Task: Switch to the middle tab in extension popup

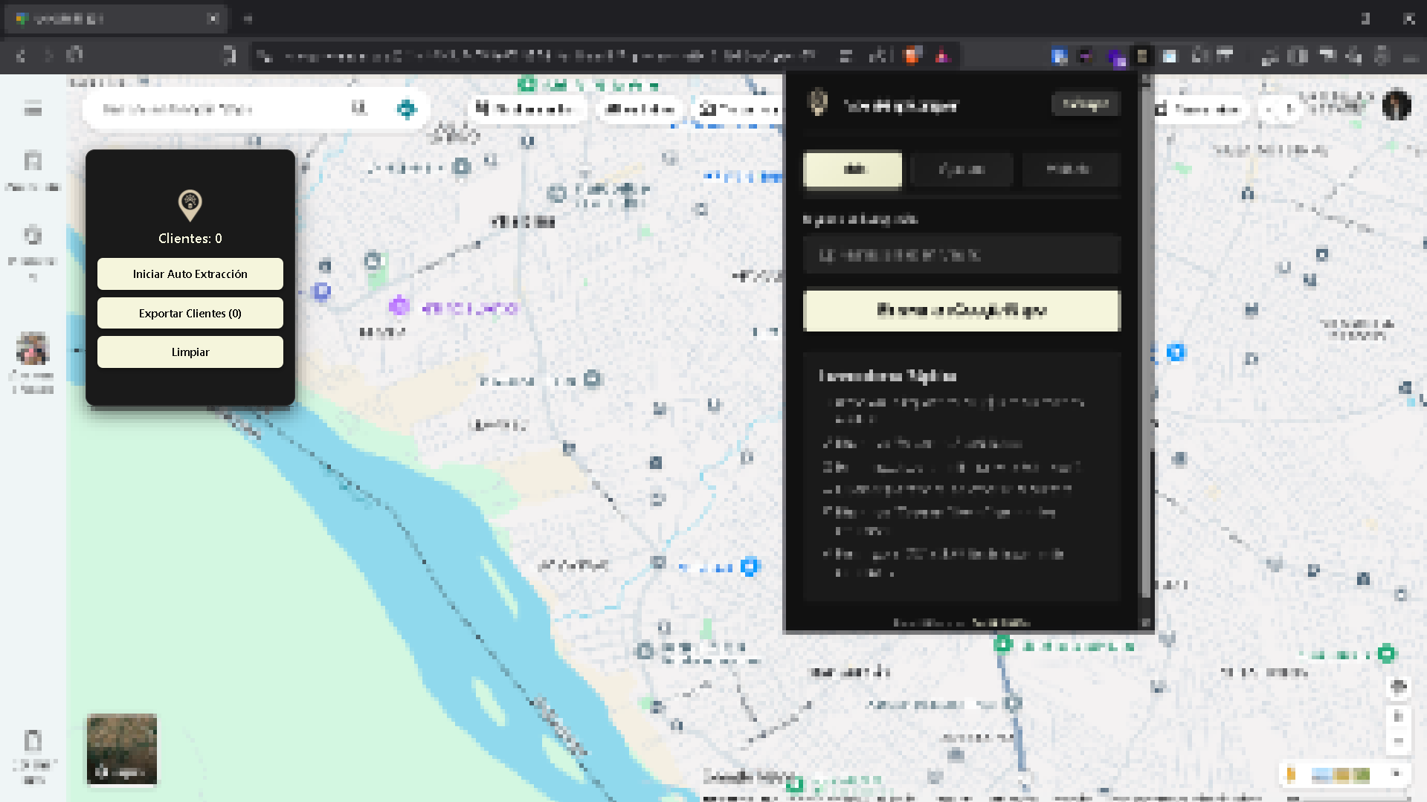Action: click(x=961, y=169)
